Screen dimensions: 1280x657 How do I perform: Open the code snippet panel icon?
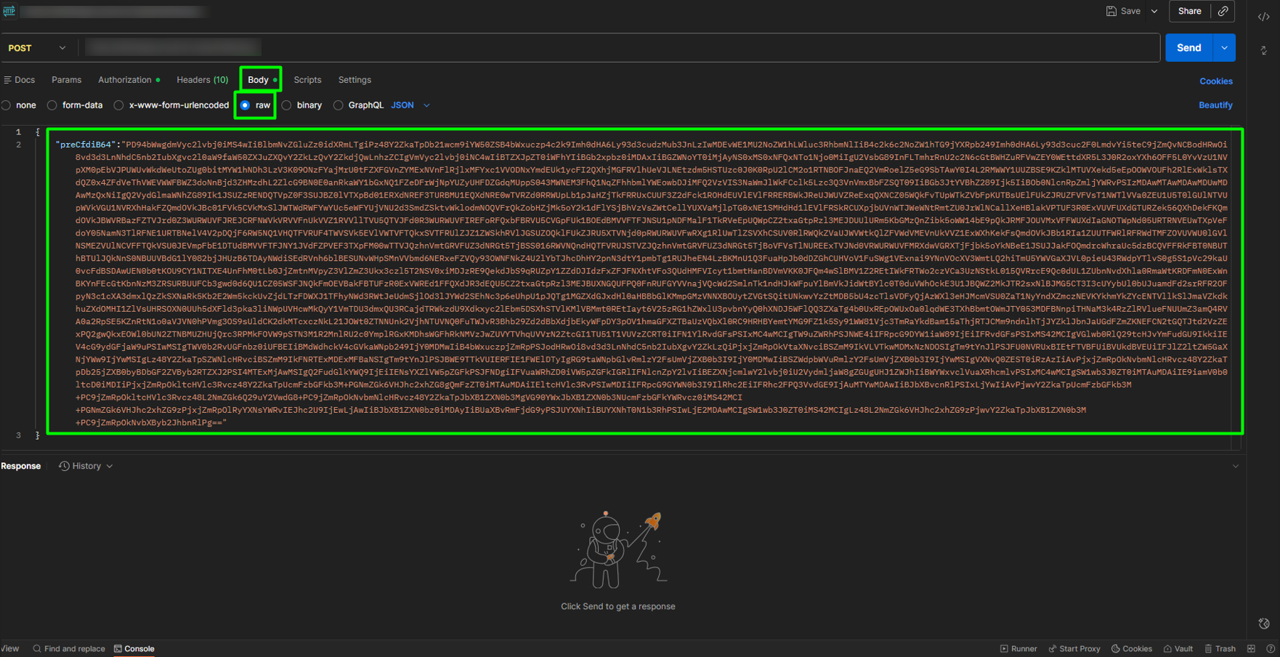click(1263, 16)
